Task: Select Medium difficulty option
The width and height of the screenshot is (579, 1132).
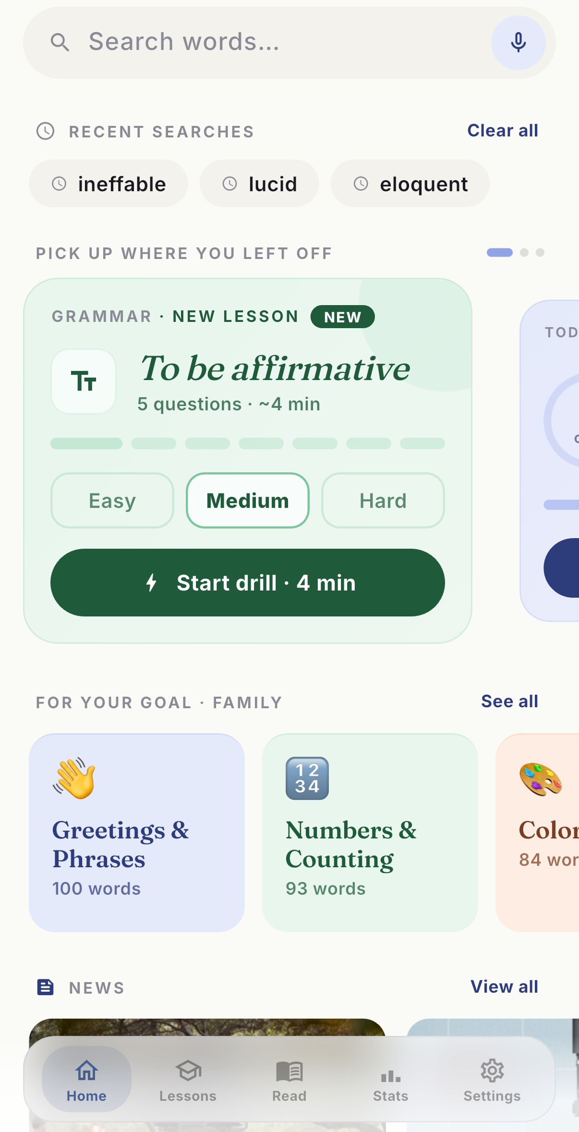Action: coord(248,501)
